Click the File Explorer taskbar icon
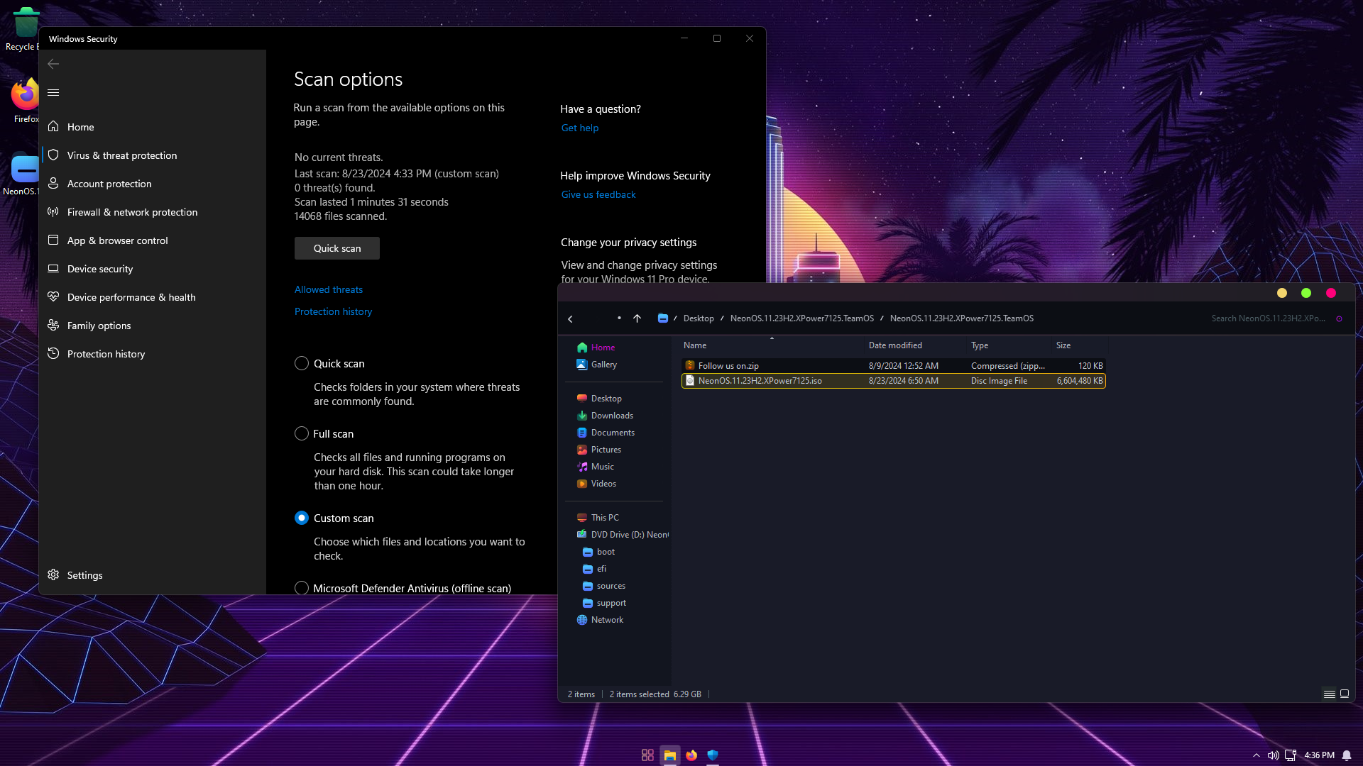 669,755
